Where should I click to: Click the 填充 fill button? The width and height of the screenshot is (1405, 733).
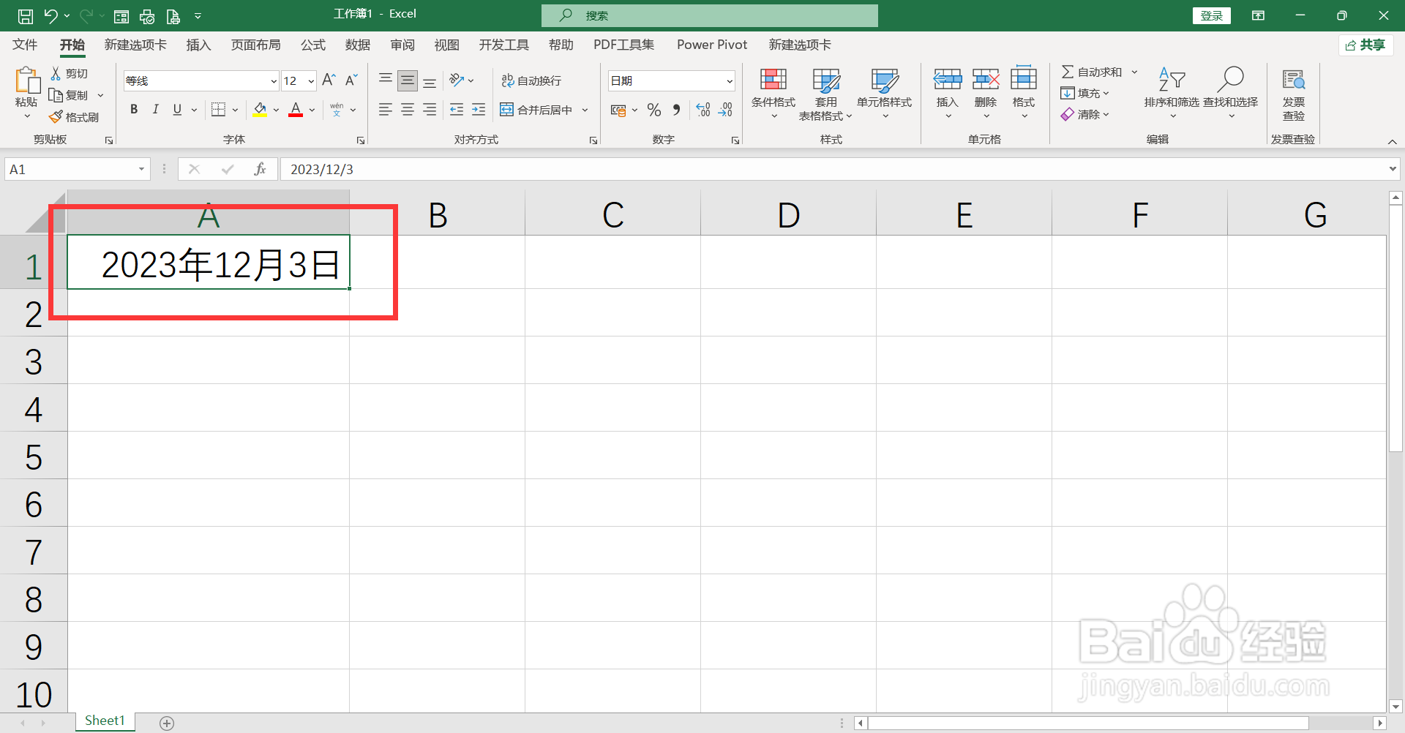click(1085, 93)
